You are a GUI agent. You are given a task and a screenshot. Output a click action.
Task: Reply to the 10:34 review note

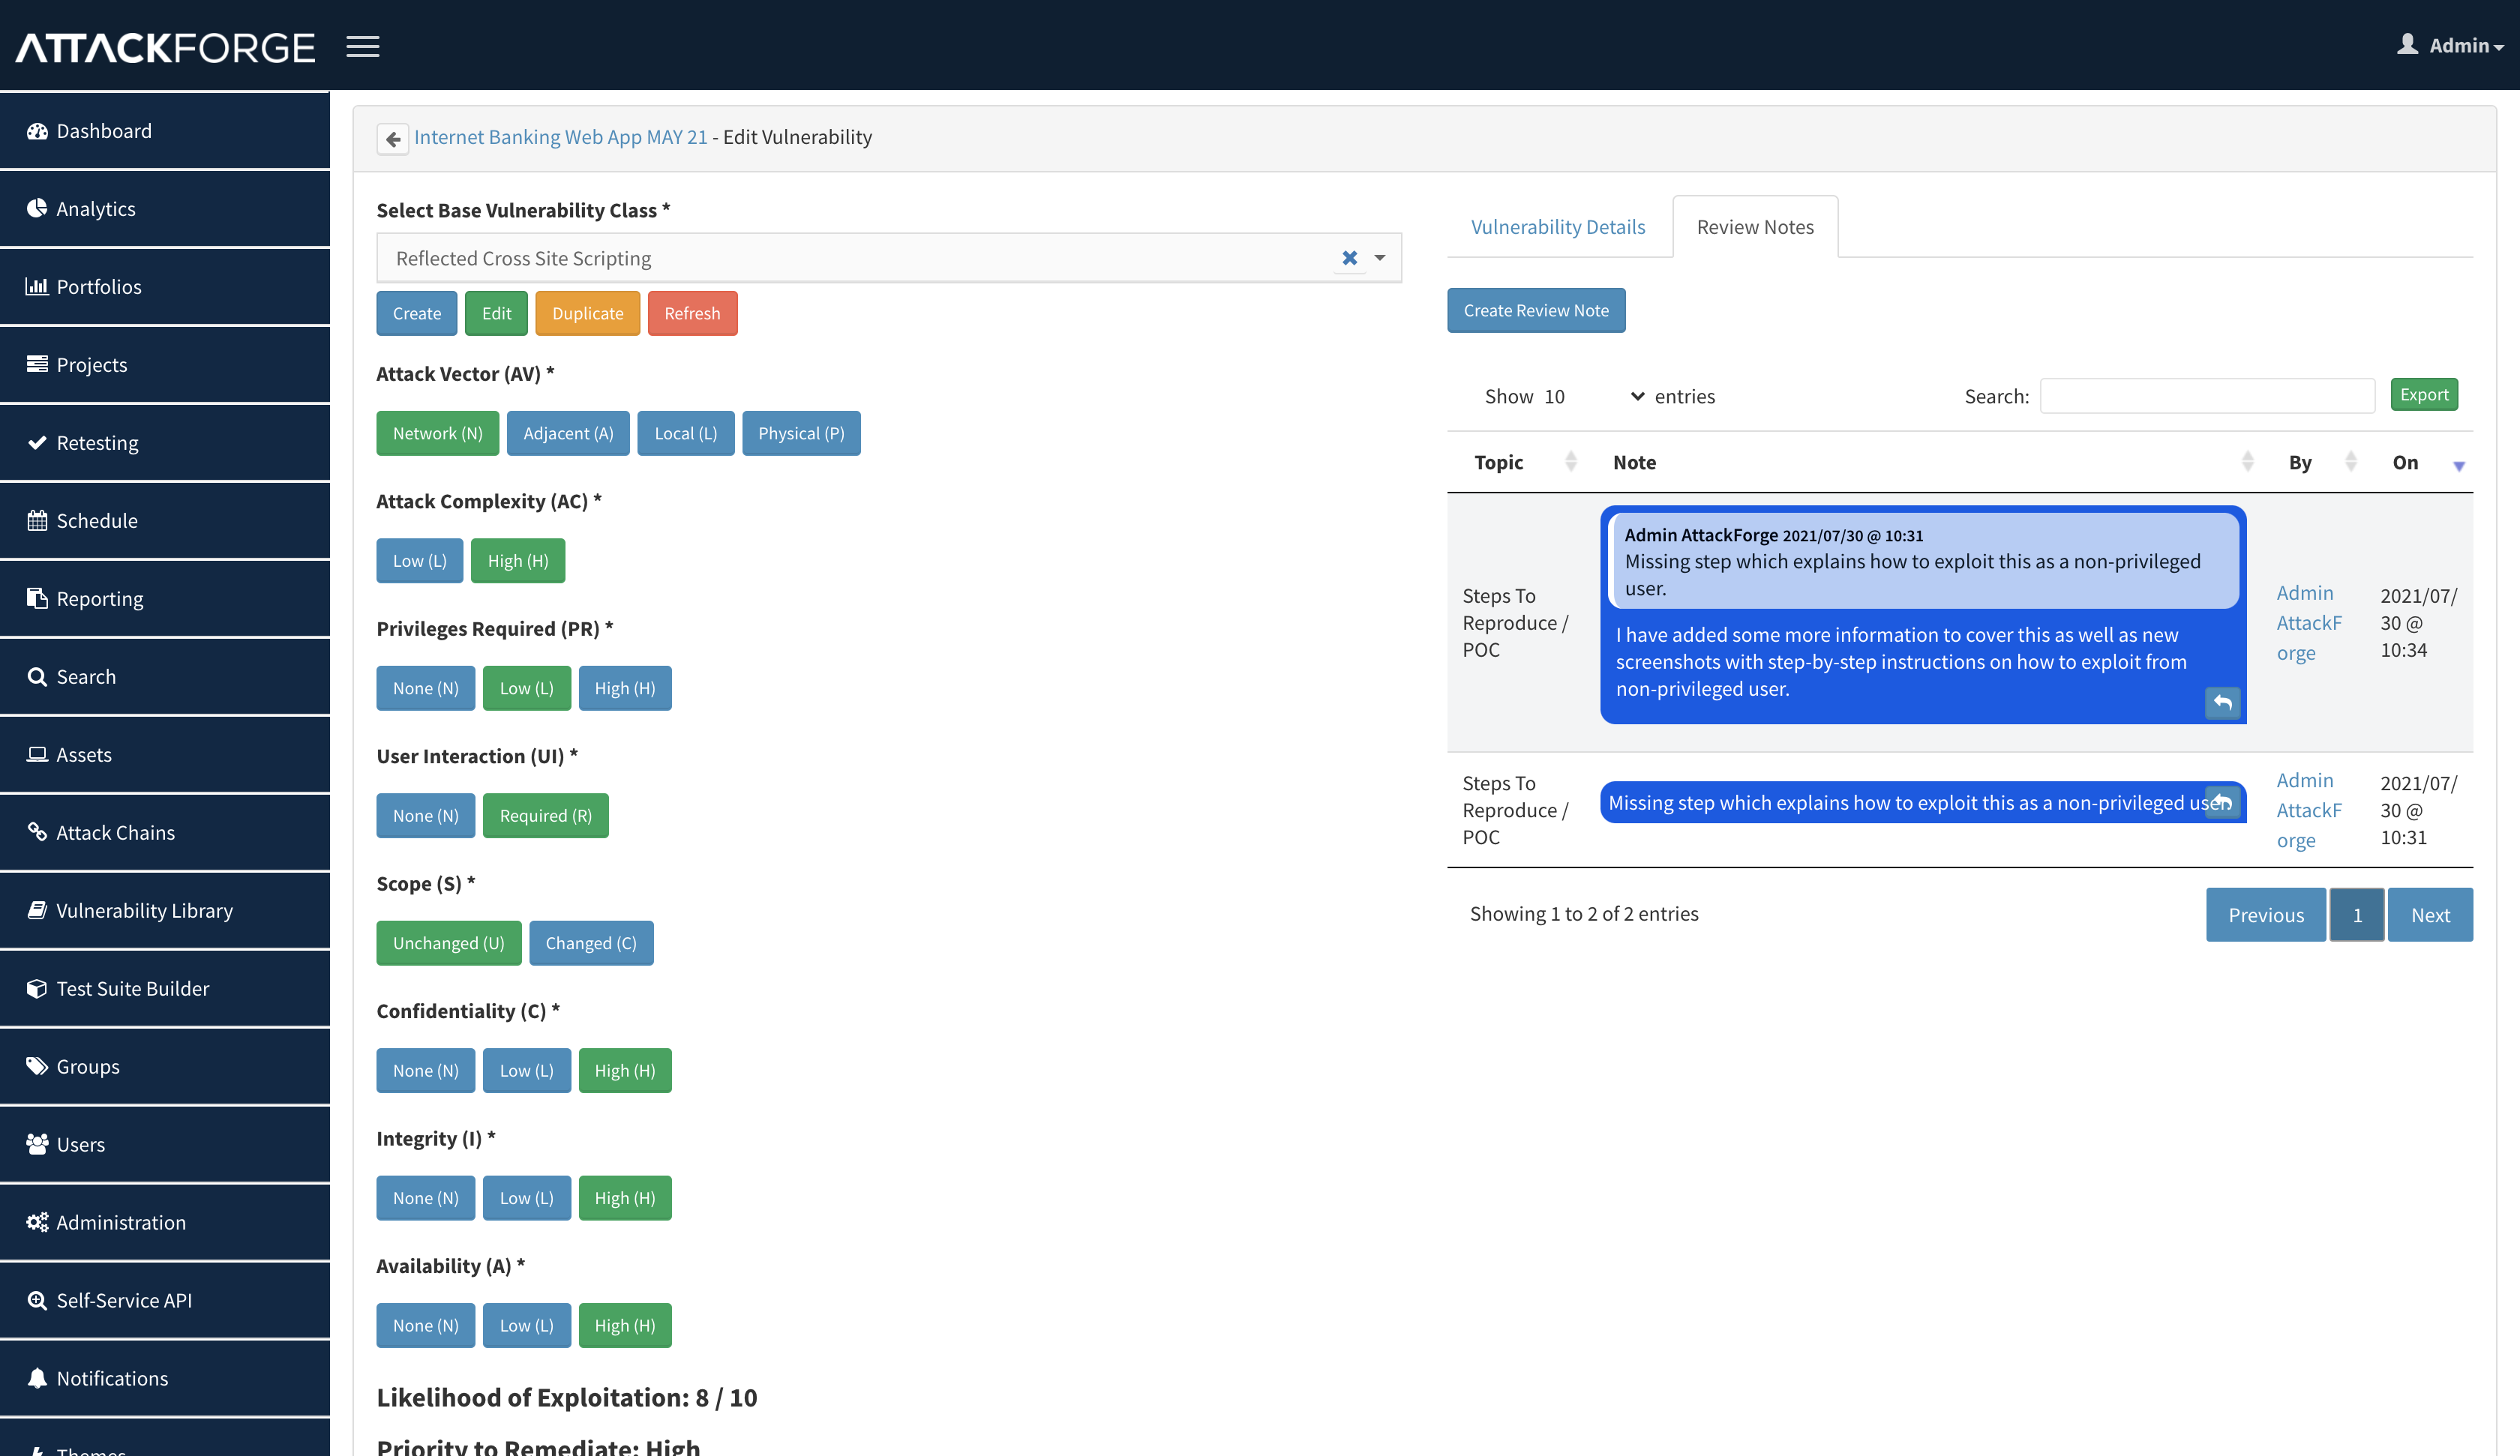pyautogui.click(x=2222, y=703)
